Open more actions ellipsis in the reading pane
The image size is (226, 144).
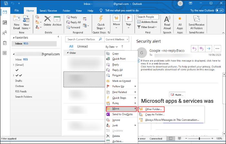click(217, 49)
